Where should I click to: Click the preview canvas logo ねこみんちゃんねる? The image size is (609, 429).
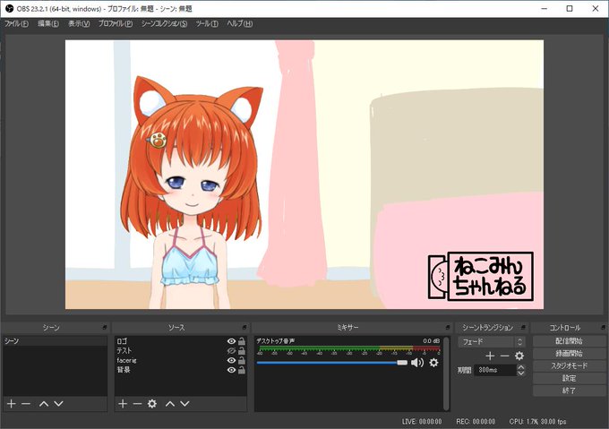point(481,276)
